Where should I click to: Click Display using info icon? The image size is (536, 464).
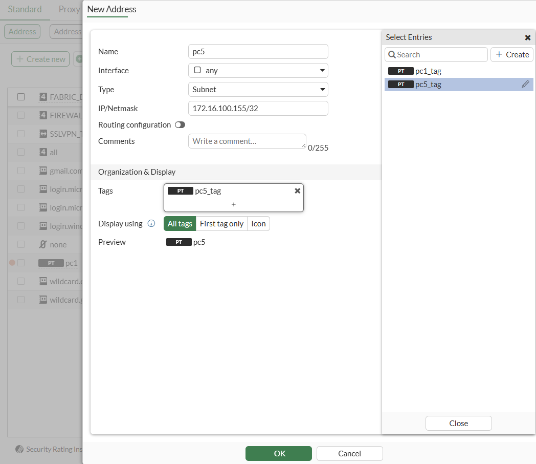(x=151, y=223)
